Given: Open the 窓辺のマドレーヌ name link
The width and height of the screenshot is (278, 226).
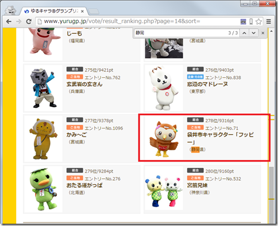Looking at the screenshot, I should pyautogui.click(x=207, y=84).
